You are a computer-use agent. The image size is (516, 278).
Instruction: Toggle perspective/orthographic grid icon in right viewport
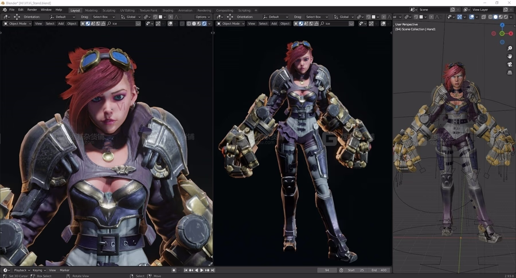point(510,73)
